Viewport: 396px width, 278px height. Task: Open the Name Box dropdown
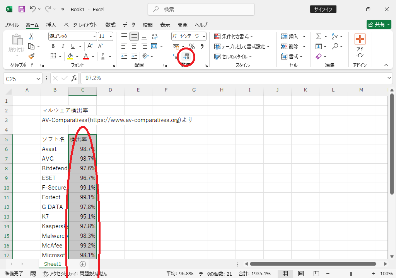tap(38, 79)
